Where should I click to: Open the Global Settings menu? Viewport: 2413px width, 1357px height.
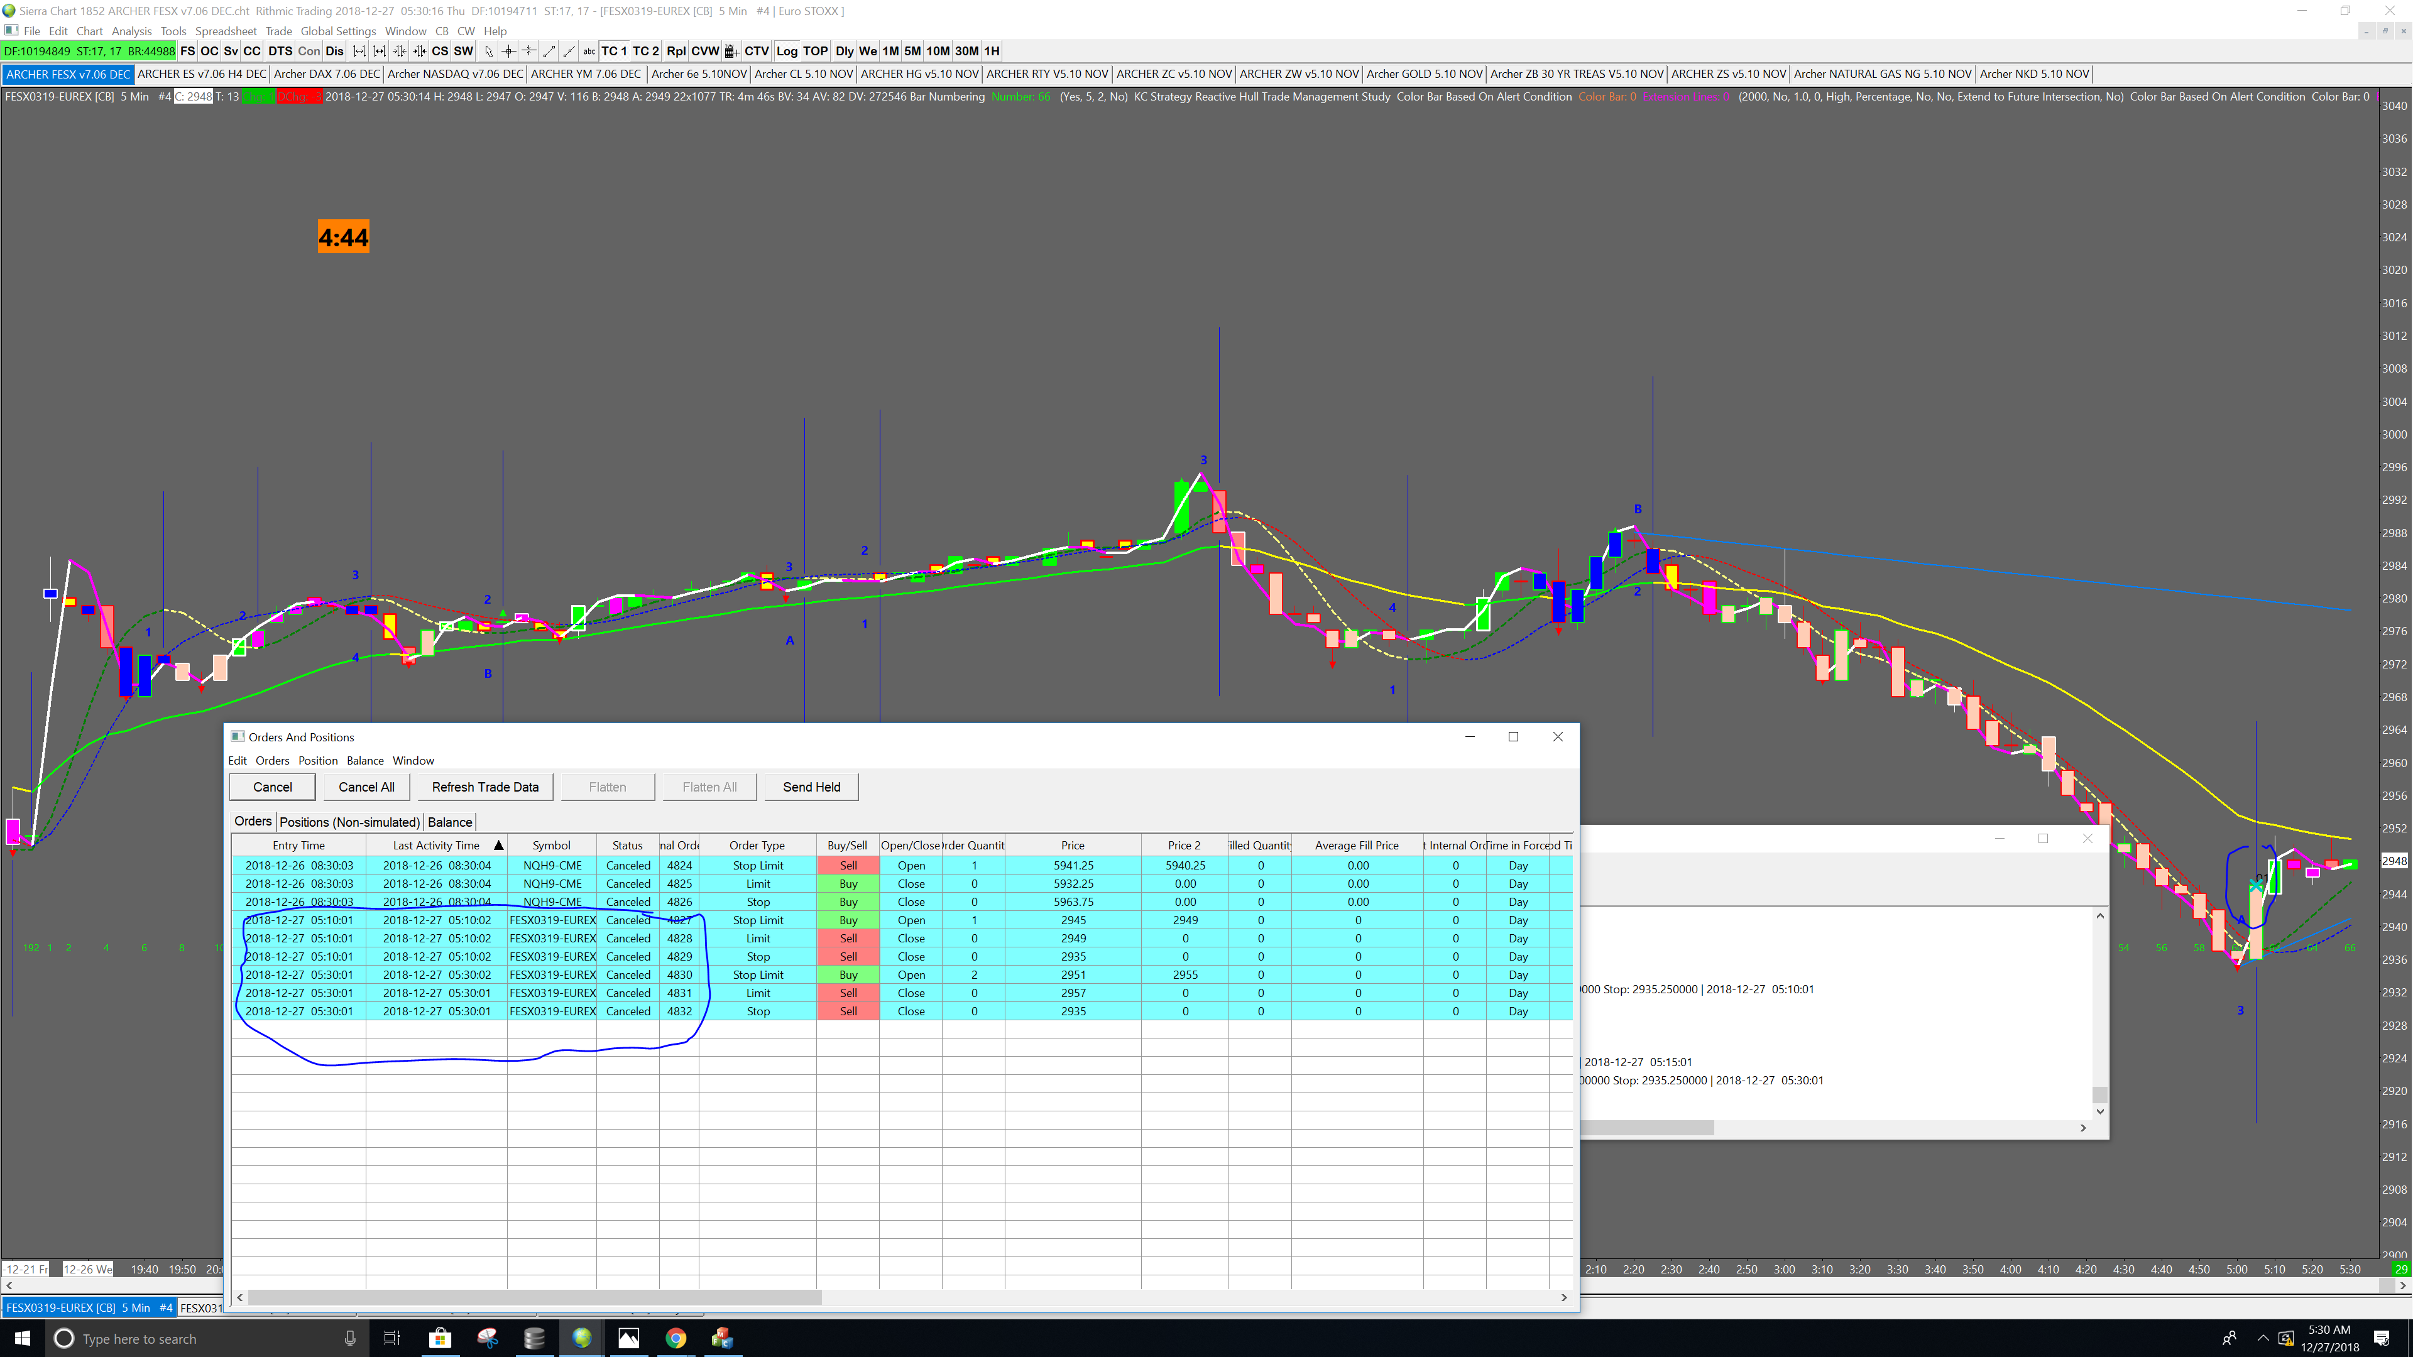(x=338, y=31)
